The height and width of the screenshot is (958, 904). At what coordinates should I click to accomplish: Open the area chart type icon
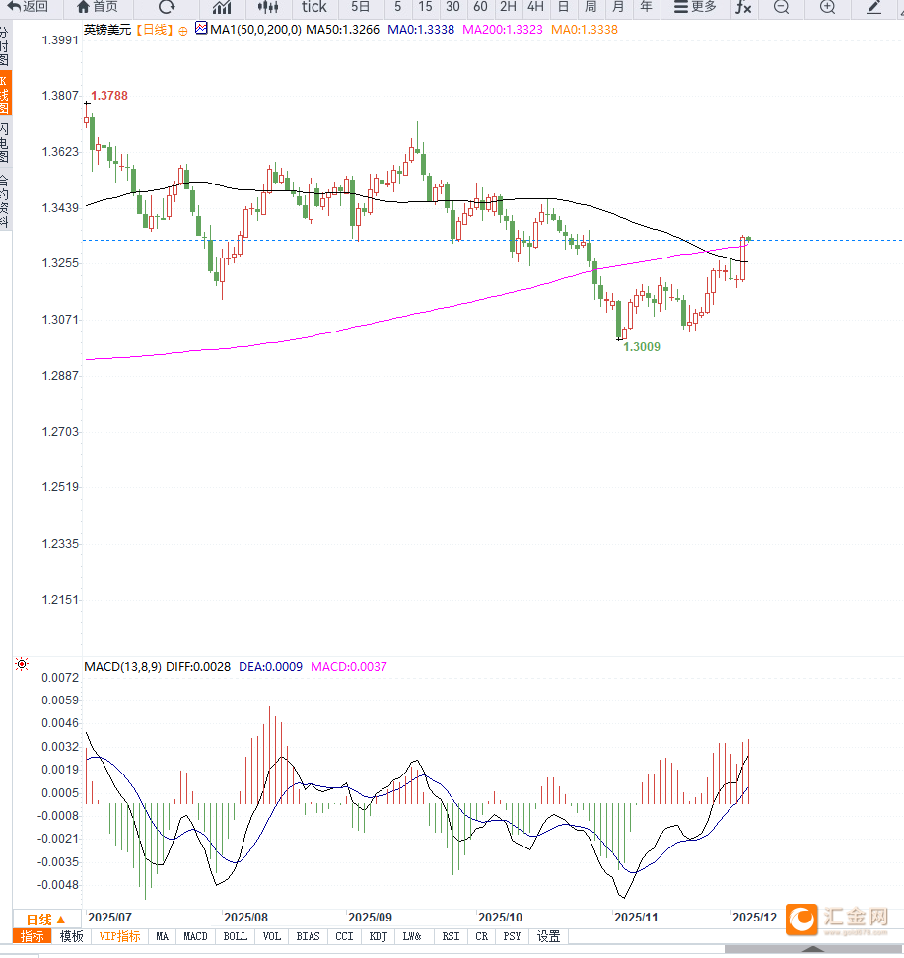click(x=222, y=7)
